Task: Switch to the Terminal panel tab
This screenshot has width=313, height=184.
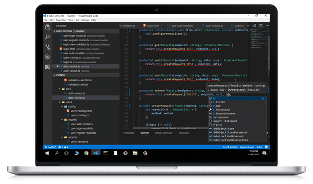Action: 183,133
